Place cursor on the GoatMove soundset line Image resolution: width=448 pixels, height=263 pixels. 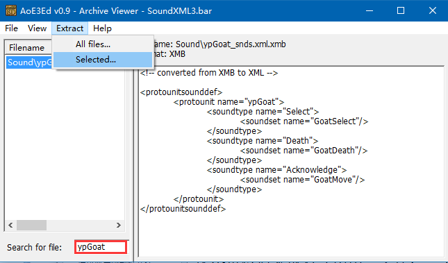[x=302, y=180]
